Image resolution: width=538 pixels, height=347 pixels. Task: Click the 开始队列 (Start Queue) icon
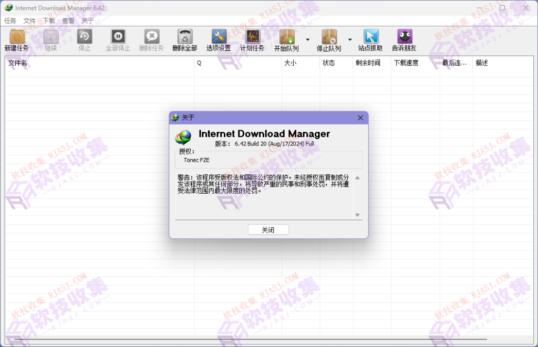click(286, 39)
